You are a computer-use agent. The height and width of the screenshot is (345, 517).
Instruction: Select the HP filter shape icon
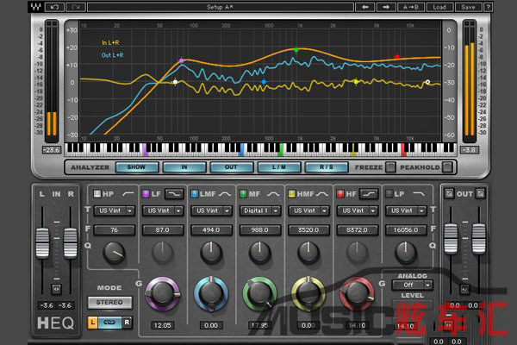(128, 194)
